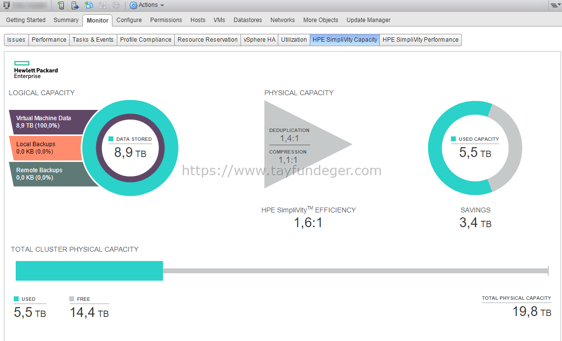Click the Total Physical Capacity 19,8 TB value
The height and width of the screenshot is (341, 562).
[x=532, y=312]
